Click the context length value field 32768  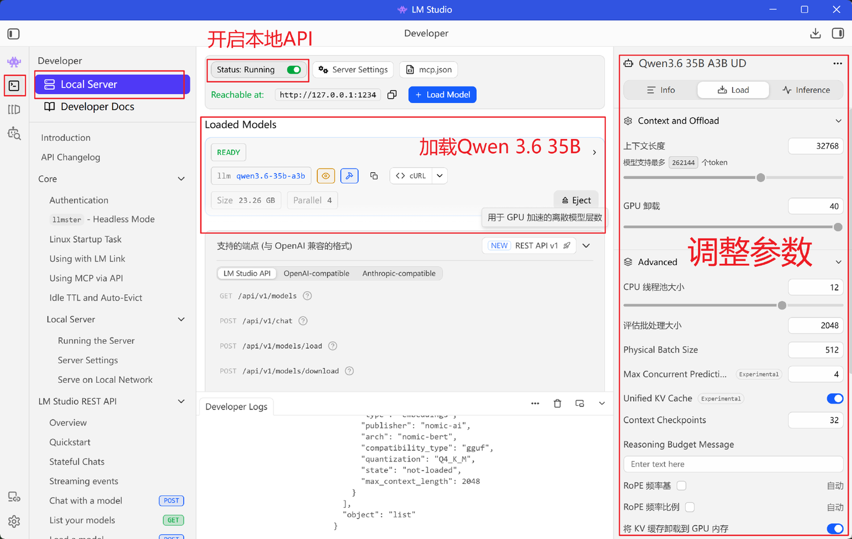pyautogui.click(x=816, y=146)
